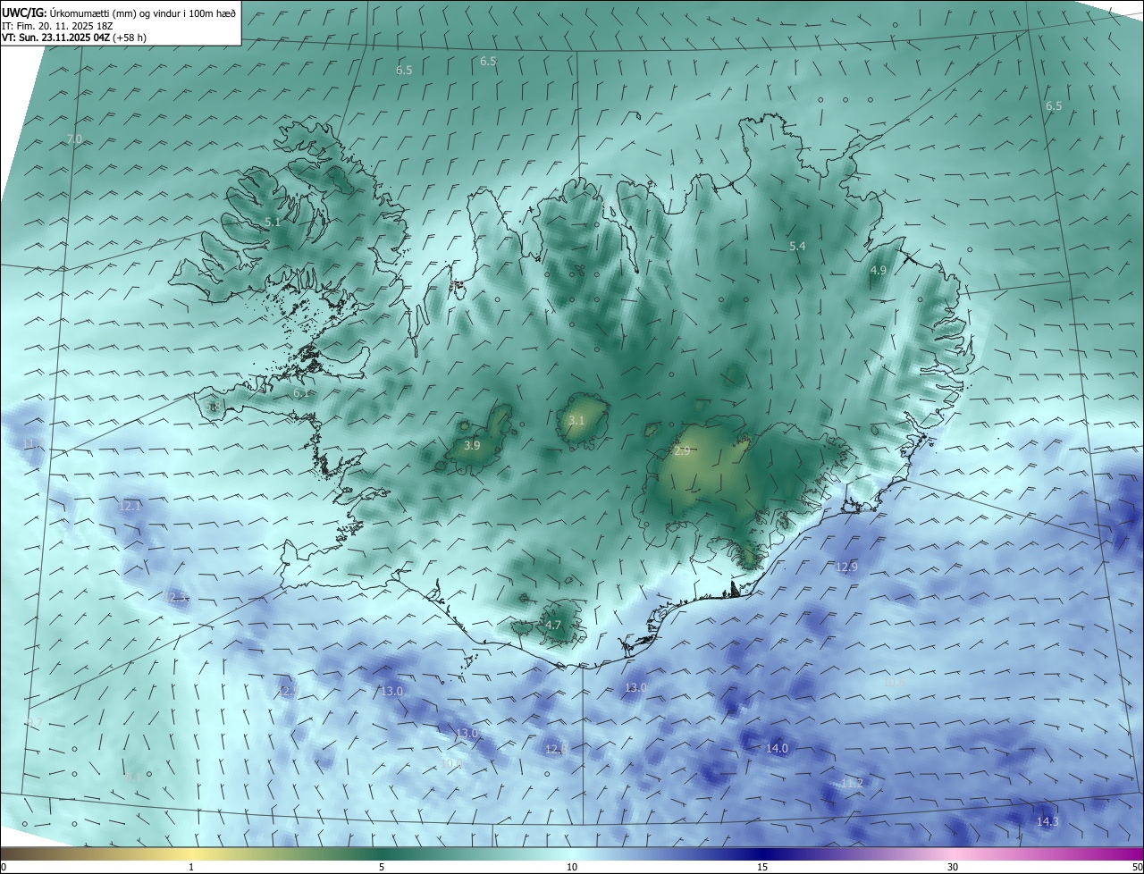Click the 'VT: Sun. 23.11.2025 04Z (+58 h)' line
The image size is (1144, 874).
74,38
